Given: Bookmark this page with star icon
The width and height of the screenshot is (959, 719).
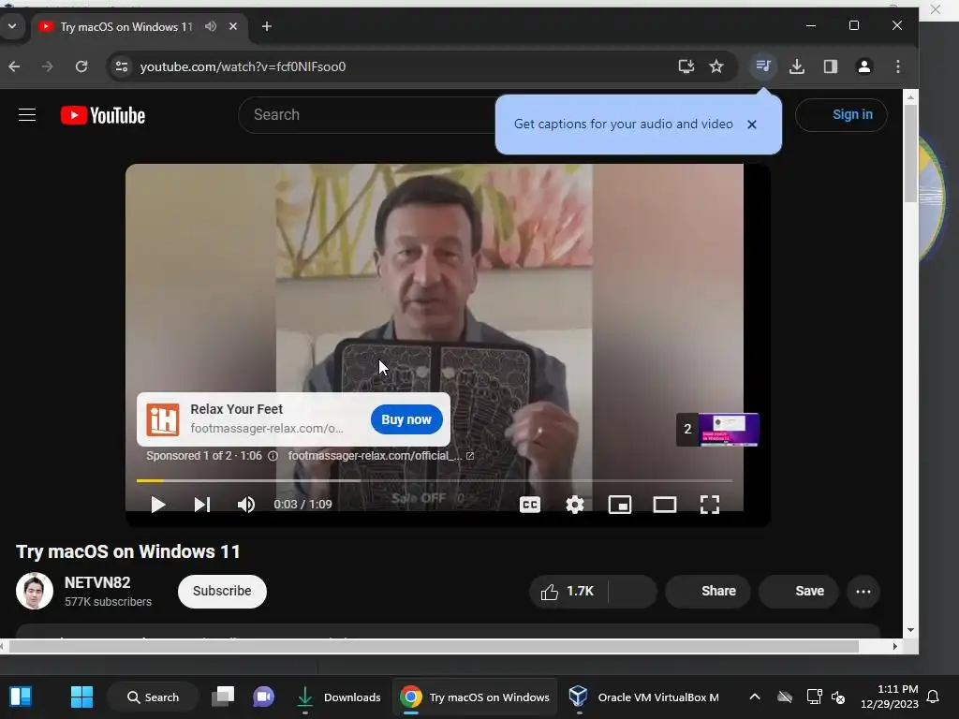Looking at the screenshot, I should (x=716, y=66).
